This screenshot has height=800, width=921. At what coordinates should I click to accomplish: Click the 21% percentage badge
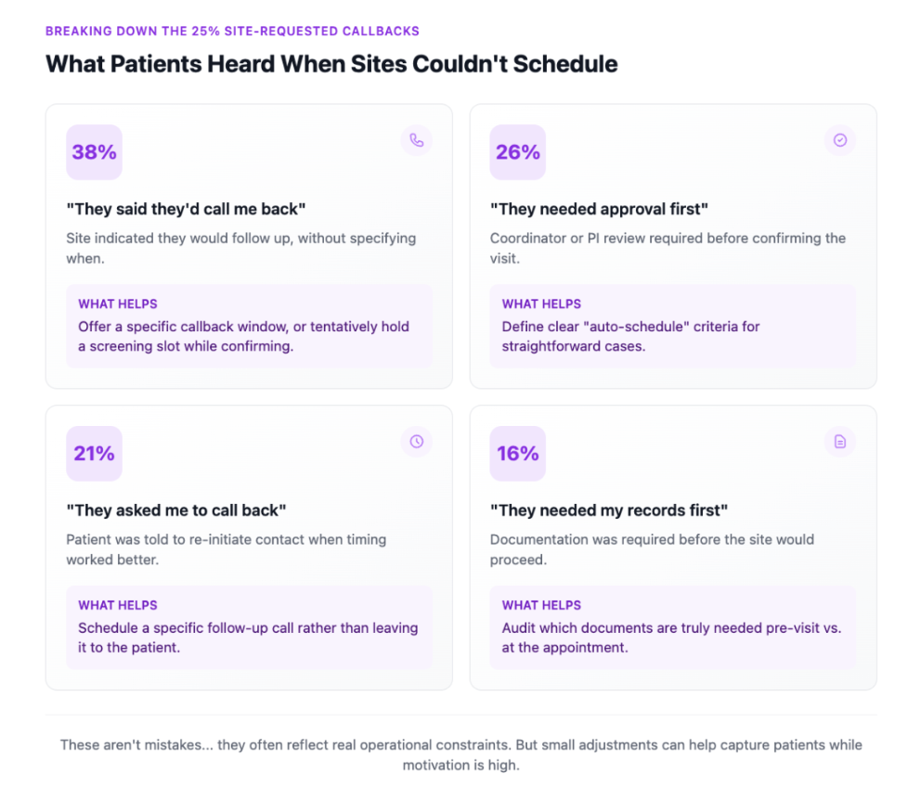click(x=94, y=453)
